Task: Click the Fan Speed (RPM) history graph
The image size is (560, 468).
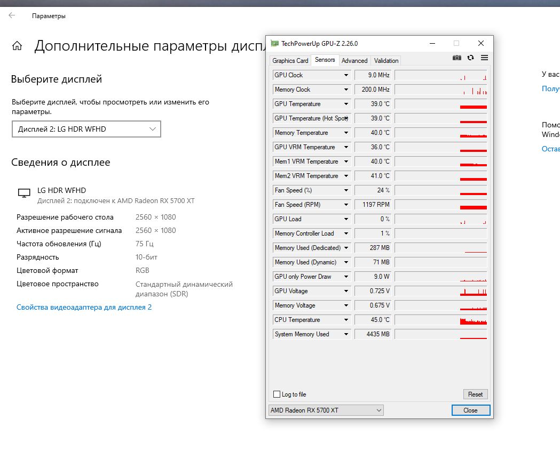Action: pos(441,205)
